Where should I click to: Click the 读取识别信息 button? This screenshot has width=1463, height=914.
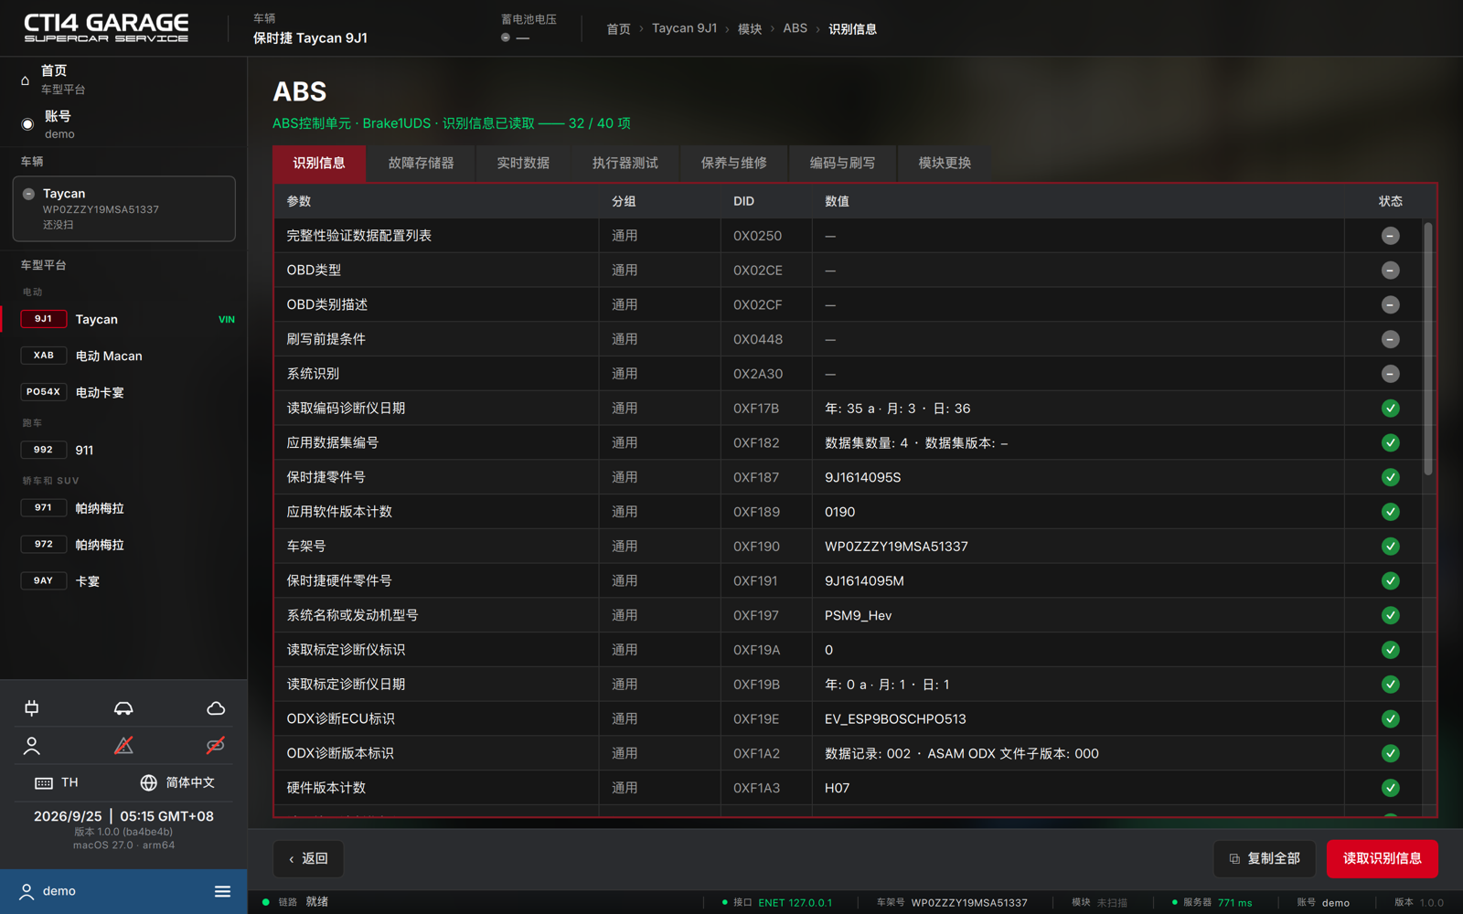pyautogui.click(x=1382, y=858)
